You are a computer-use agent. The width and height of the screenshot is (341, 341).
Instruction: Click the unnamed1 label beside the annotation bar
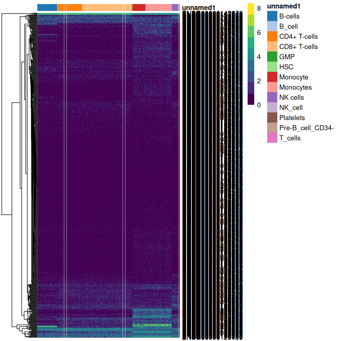click(x=198, y=8)
